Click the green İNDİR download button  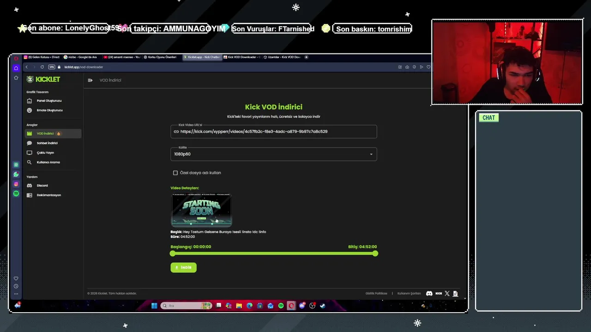click(183, 267)
